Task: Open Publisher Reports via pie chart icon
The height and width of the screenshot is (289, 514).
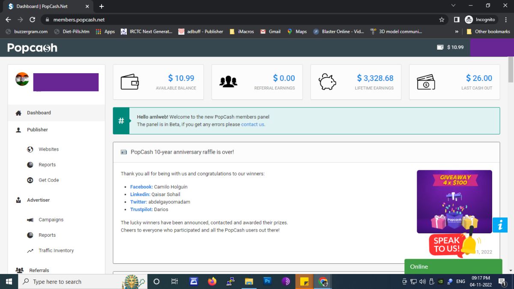Action: tap(30, 164)
